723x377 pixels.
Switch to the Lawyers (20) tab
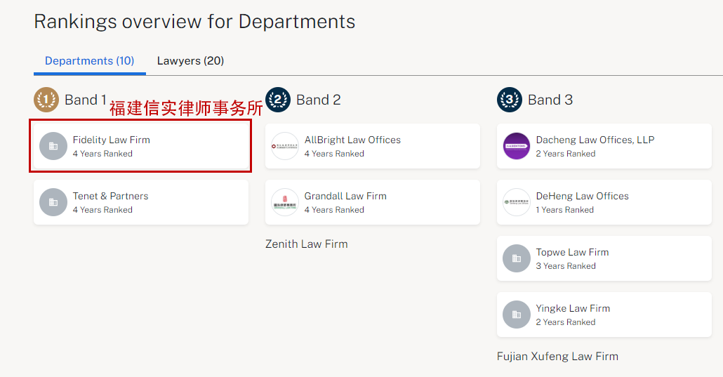tap(190, 61)
